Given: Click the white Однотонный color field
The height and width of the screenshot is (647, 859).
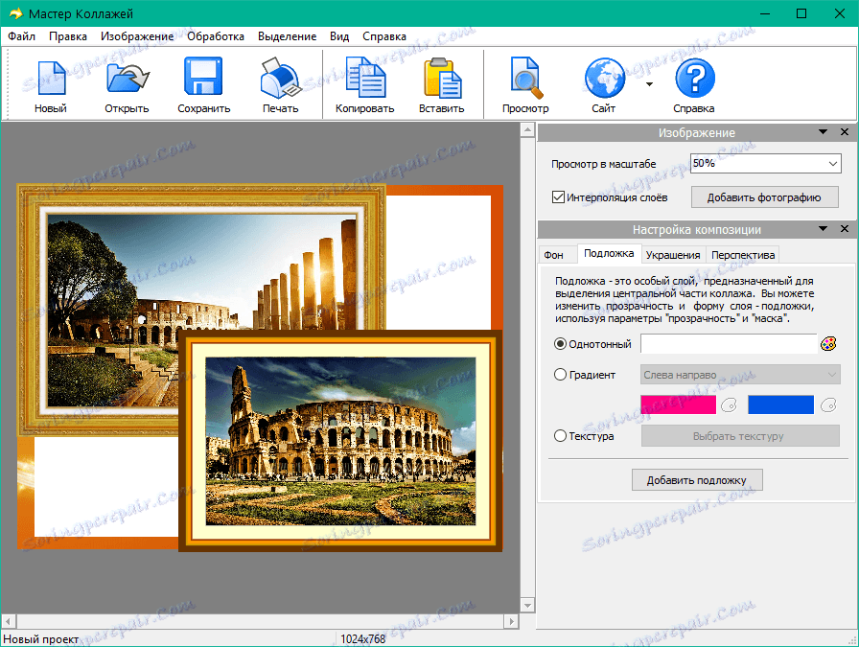Looking at the screenshot, I should point(729,344).
